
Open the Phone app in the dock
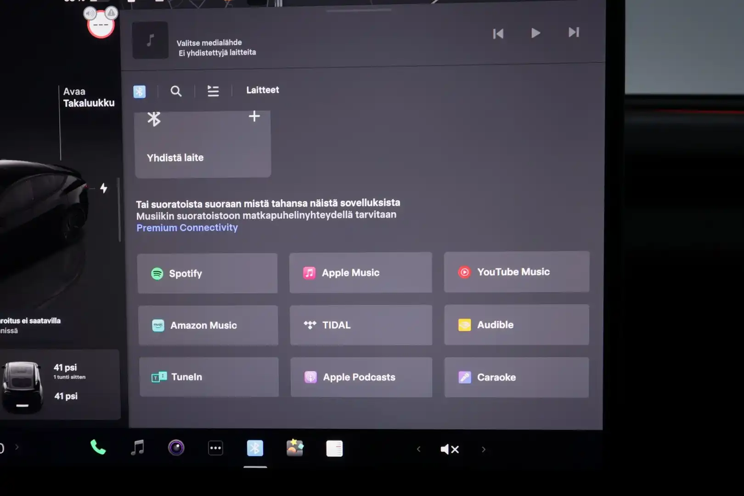coord(98,447)
